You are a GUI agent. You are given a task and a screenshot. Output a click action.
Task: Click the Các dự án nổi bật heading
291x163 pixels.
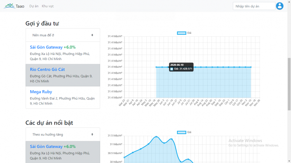click(49, 123)
